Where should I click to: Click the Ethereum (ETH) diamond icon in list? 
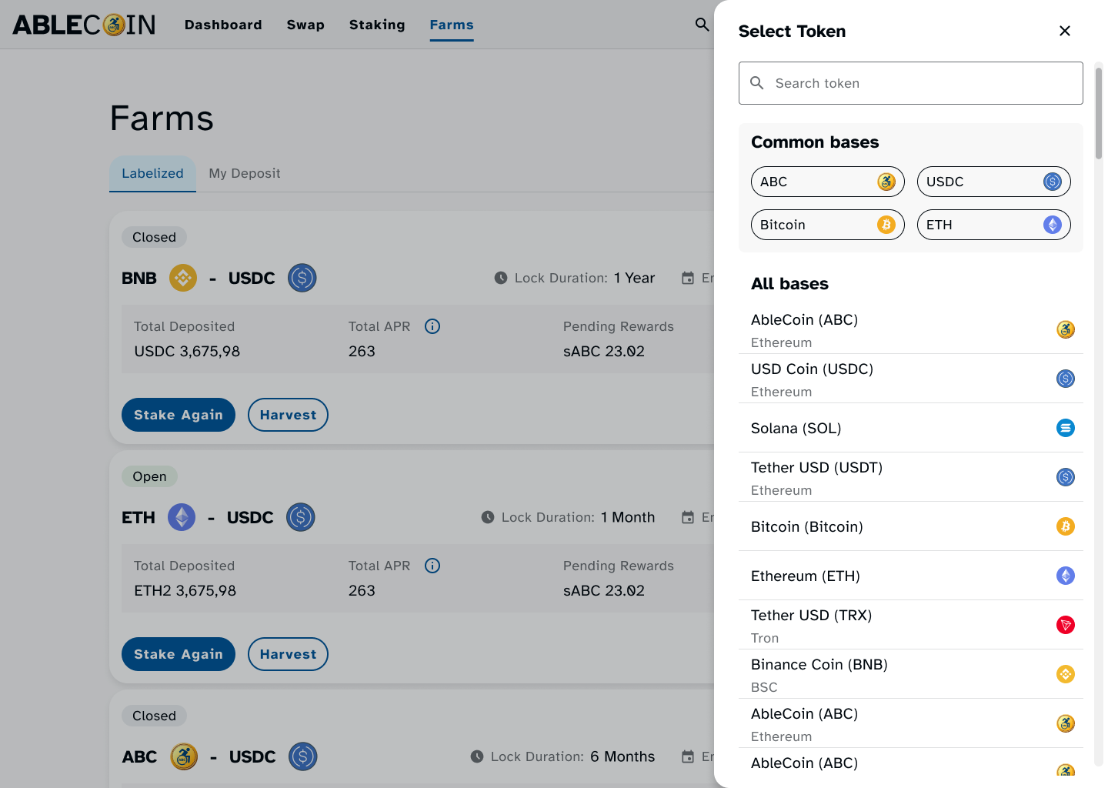point(1065,576)
